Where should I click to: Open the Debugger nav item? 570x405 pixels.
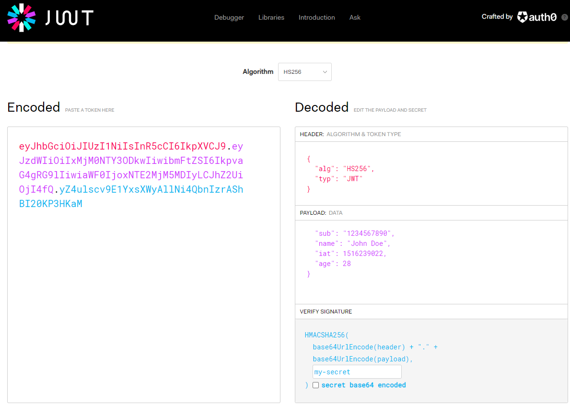point(229,17)
